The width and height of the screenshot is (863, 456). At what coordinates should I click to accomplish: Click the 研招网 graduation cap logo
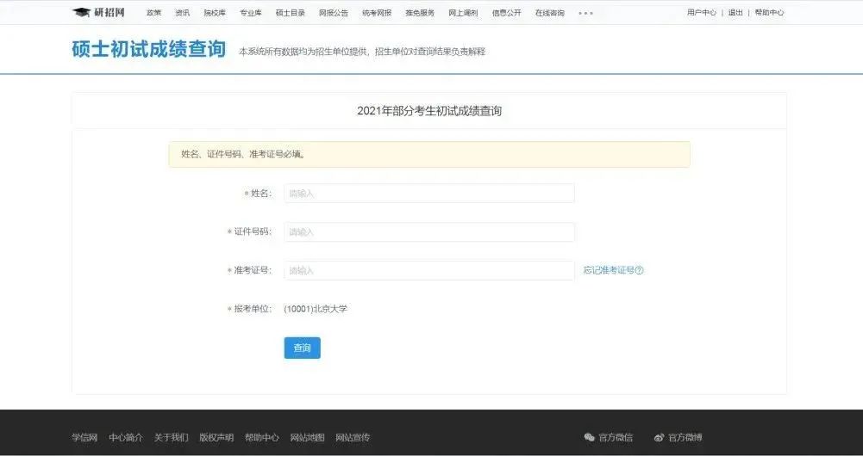click(81, 13)
